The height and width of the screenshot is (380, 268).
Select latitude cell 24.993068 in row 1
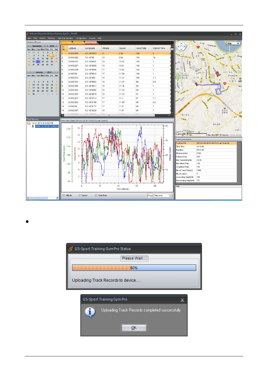point(76,53)
